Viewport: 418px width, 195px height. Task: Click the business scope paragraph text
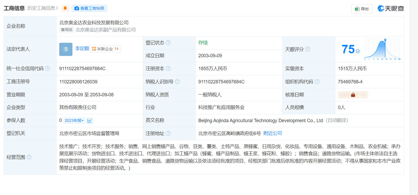click(x=230, y=157)
